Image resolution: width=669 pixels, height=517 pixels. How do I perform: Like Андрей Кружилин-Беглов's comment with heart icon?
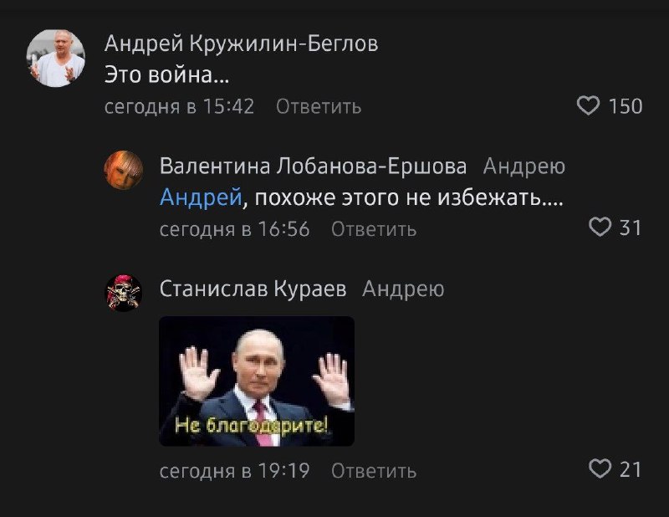[589, 106]
